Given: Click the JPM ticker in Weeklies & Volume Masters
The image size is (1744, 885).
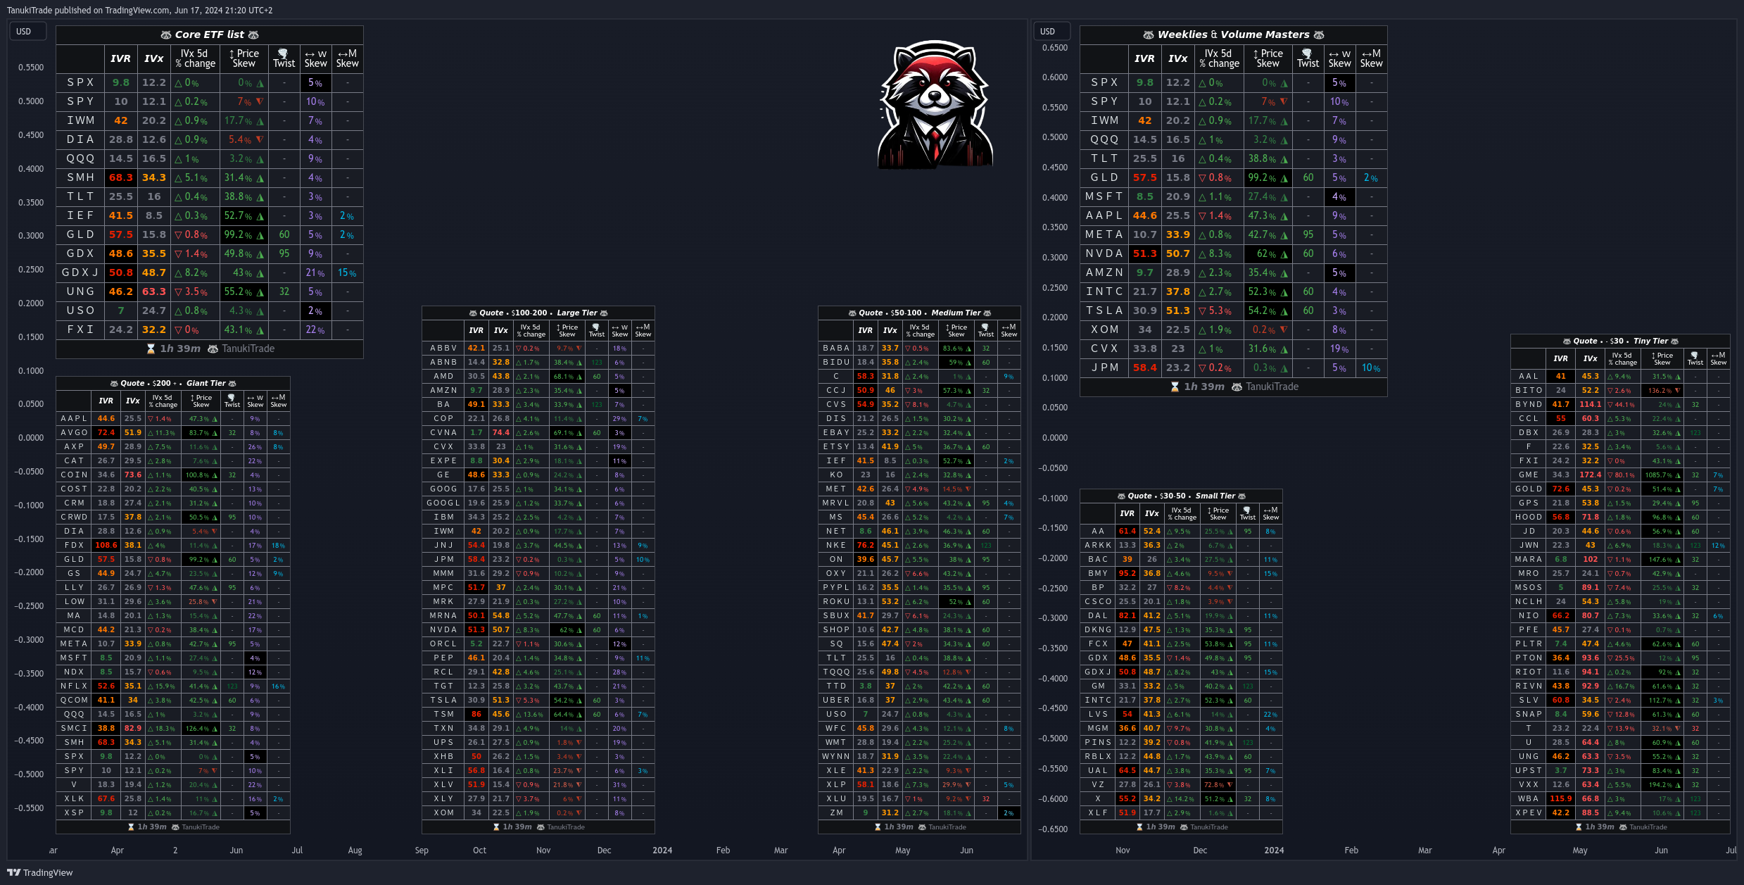Looking at the screenshot, I should [1104, 368].
